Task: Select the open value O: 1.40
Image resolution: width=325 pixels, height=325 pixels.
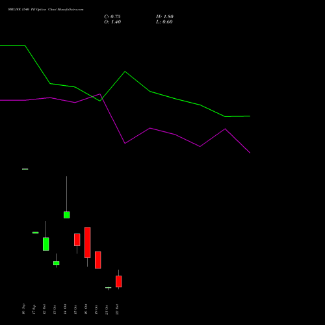Action: 112,22
